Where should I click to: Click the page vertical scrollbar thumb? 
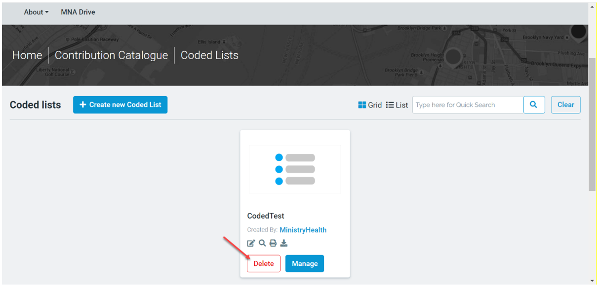(x=593, y=124)
